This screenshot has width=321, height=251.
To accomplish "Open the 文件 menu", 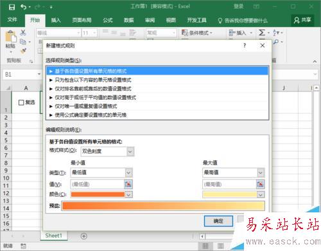I will pyautogui.click(x=12, y=20).
